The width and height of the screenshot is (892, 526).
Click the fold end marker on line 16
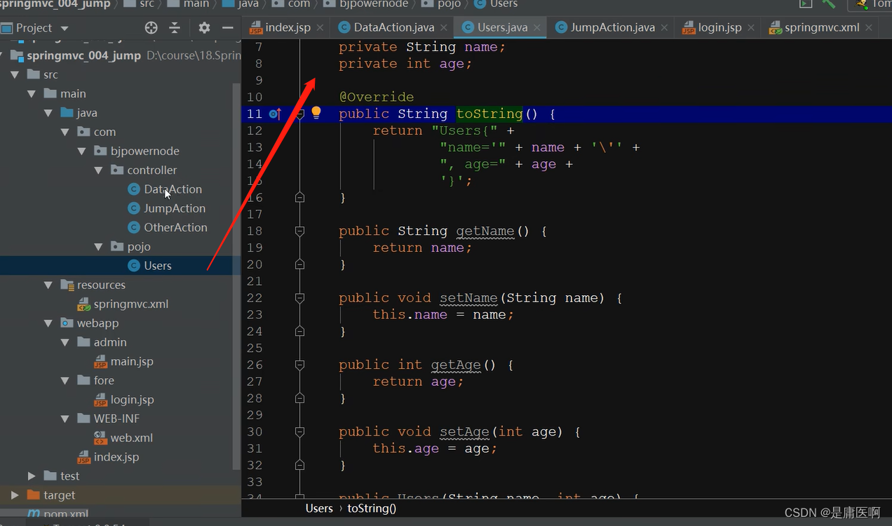pyautogui.click(x=300, y=198)
